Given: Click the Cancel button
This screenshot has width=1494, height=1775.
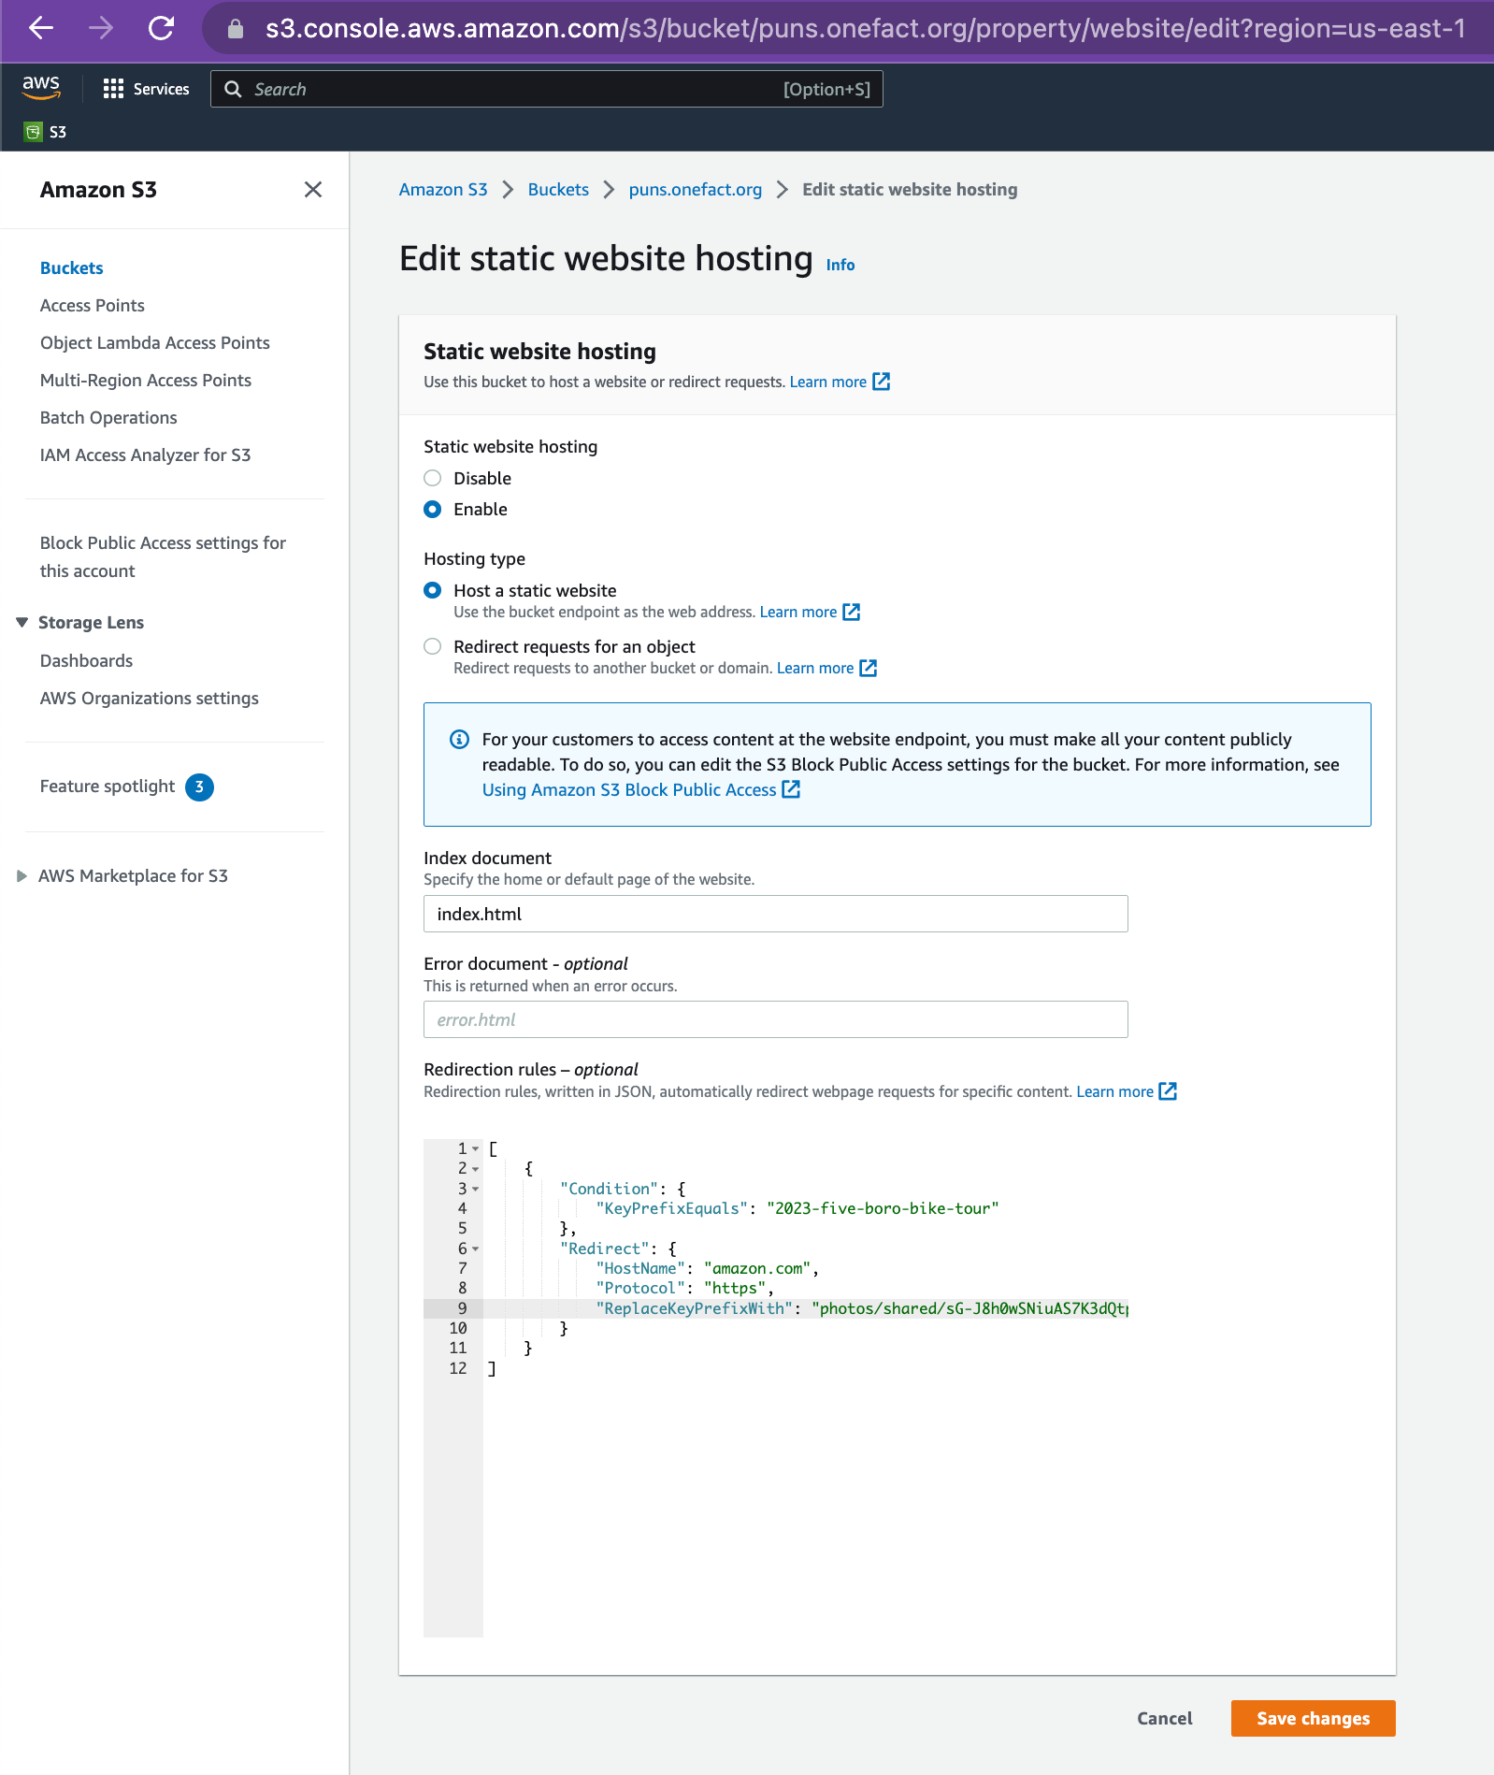Looking at the screenshot, I should coord(1164,1719).
